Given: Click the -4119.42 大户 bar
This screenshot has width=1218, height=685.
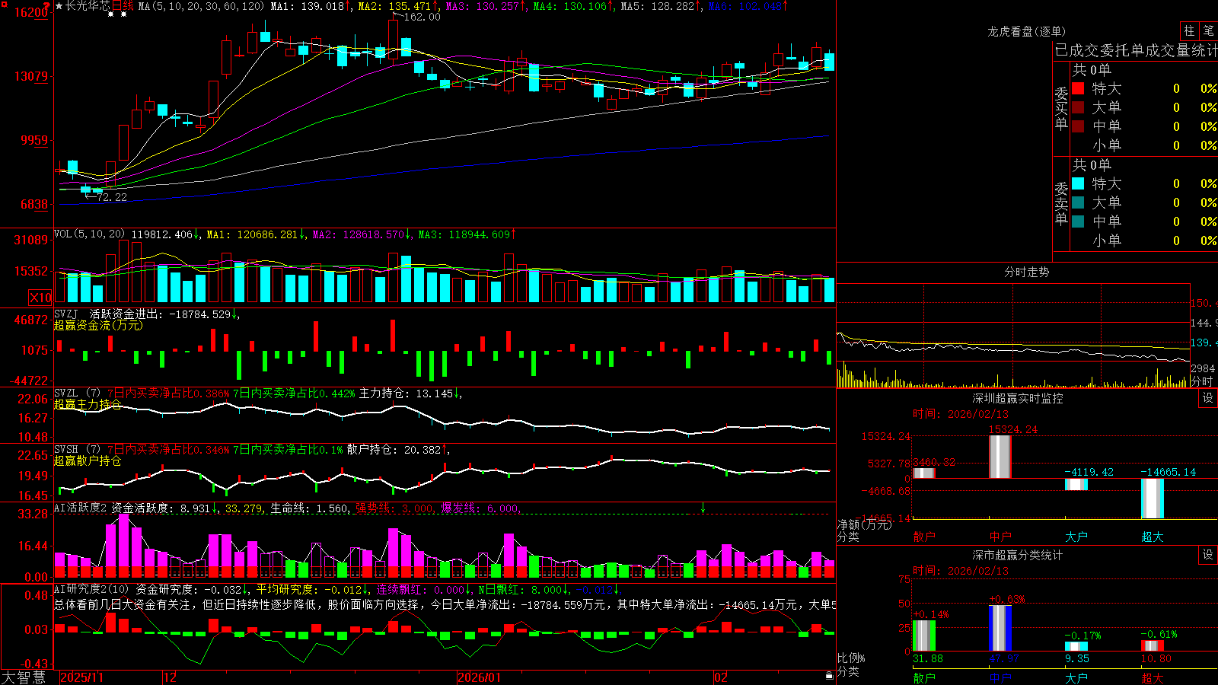Looking at the screenshot, I should click(1076, 484).
